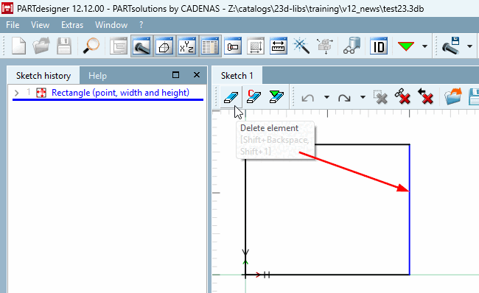Click the hatched drawing with dimension icon

coord(256,46)
